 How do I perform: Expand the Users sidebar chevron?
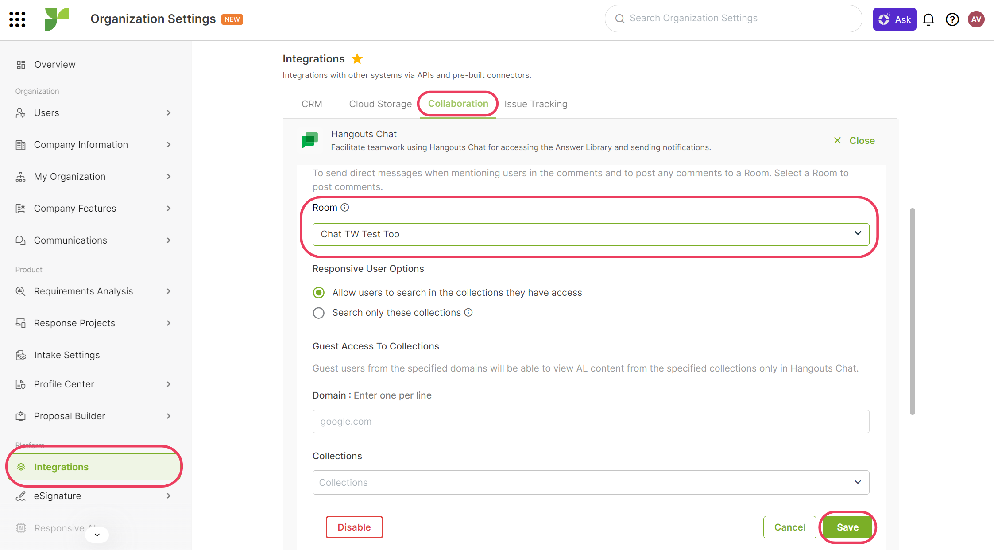pos(169,113)
